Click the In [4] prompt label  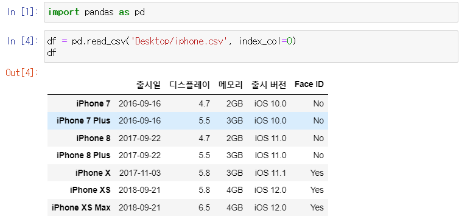[x=23, y=41]
